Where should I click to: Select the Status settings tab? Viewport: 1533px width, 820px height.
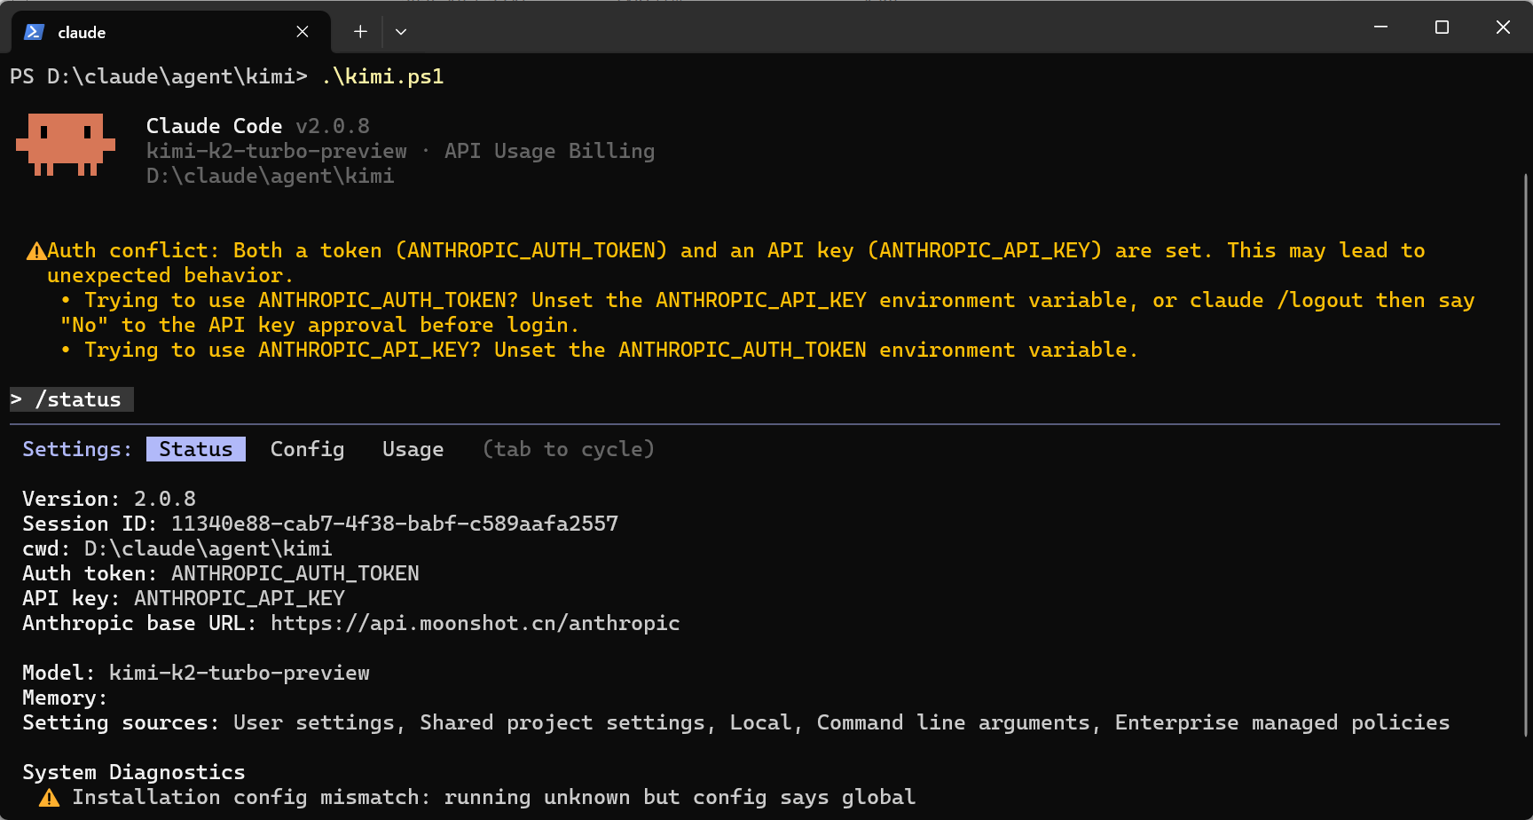196,449
